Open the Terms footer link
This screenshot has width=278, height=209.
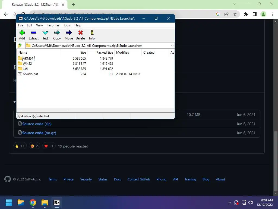(53, 179)
